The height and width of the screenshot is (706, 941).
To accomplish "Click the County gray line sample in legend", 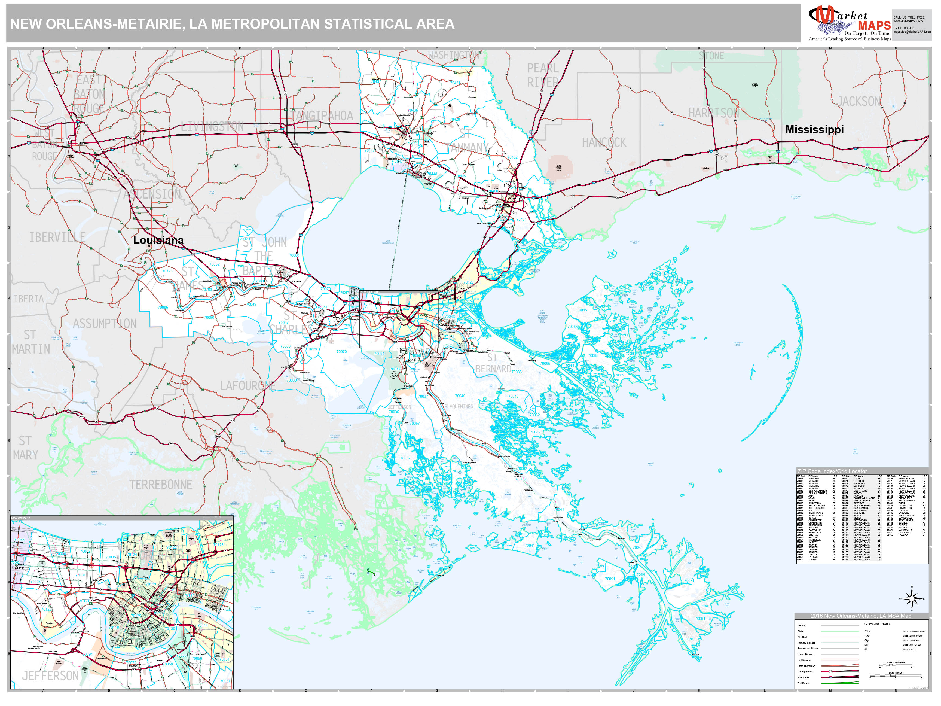I will click(840, 626).
